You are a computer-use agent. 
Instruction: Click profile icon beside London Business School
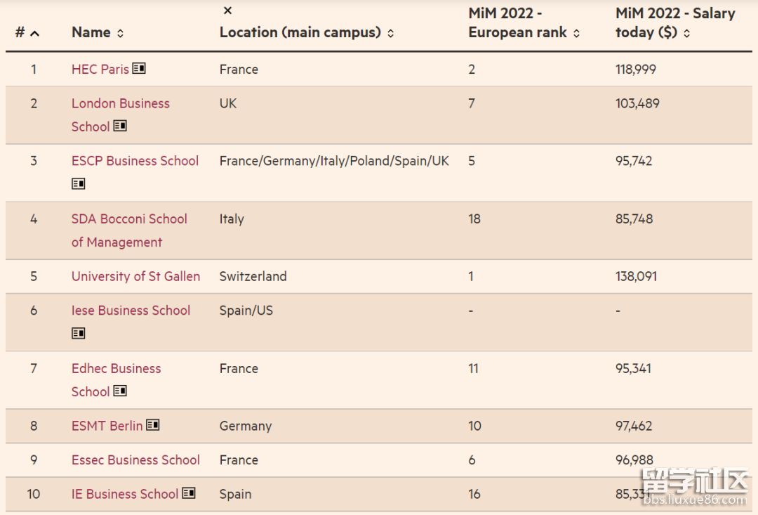click(x=120, y=126)
